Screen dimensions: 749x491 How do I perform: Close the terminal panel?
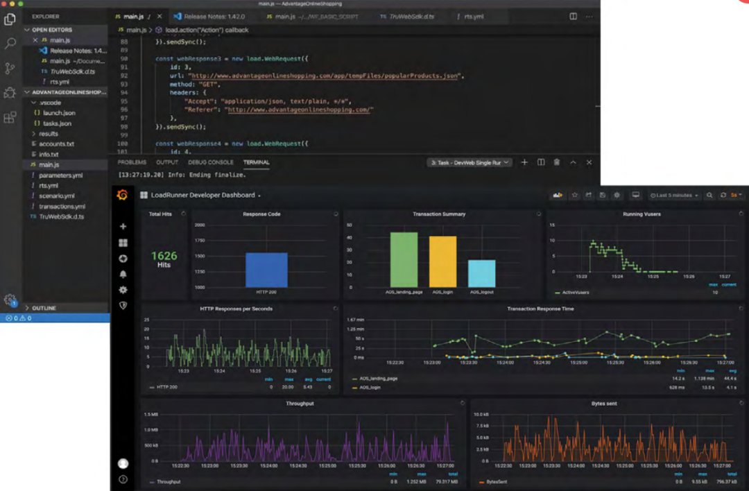point(589,162)
